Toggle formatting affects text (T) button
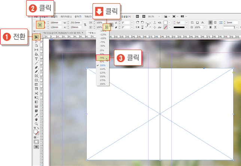This screenshot has height=166, width=241. tap(38, 138)
